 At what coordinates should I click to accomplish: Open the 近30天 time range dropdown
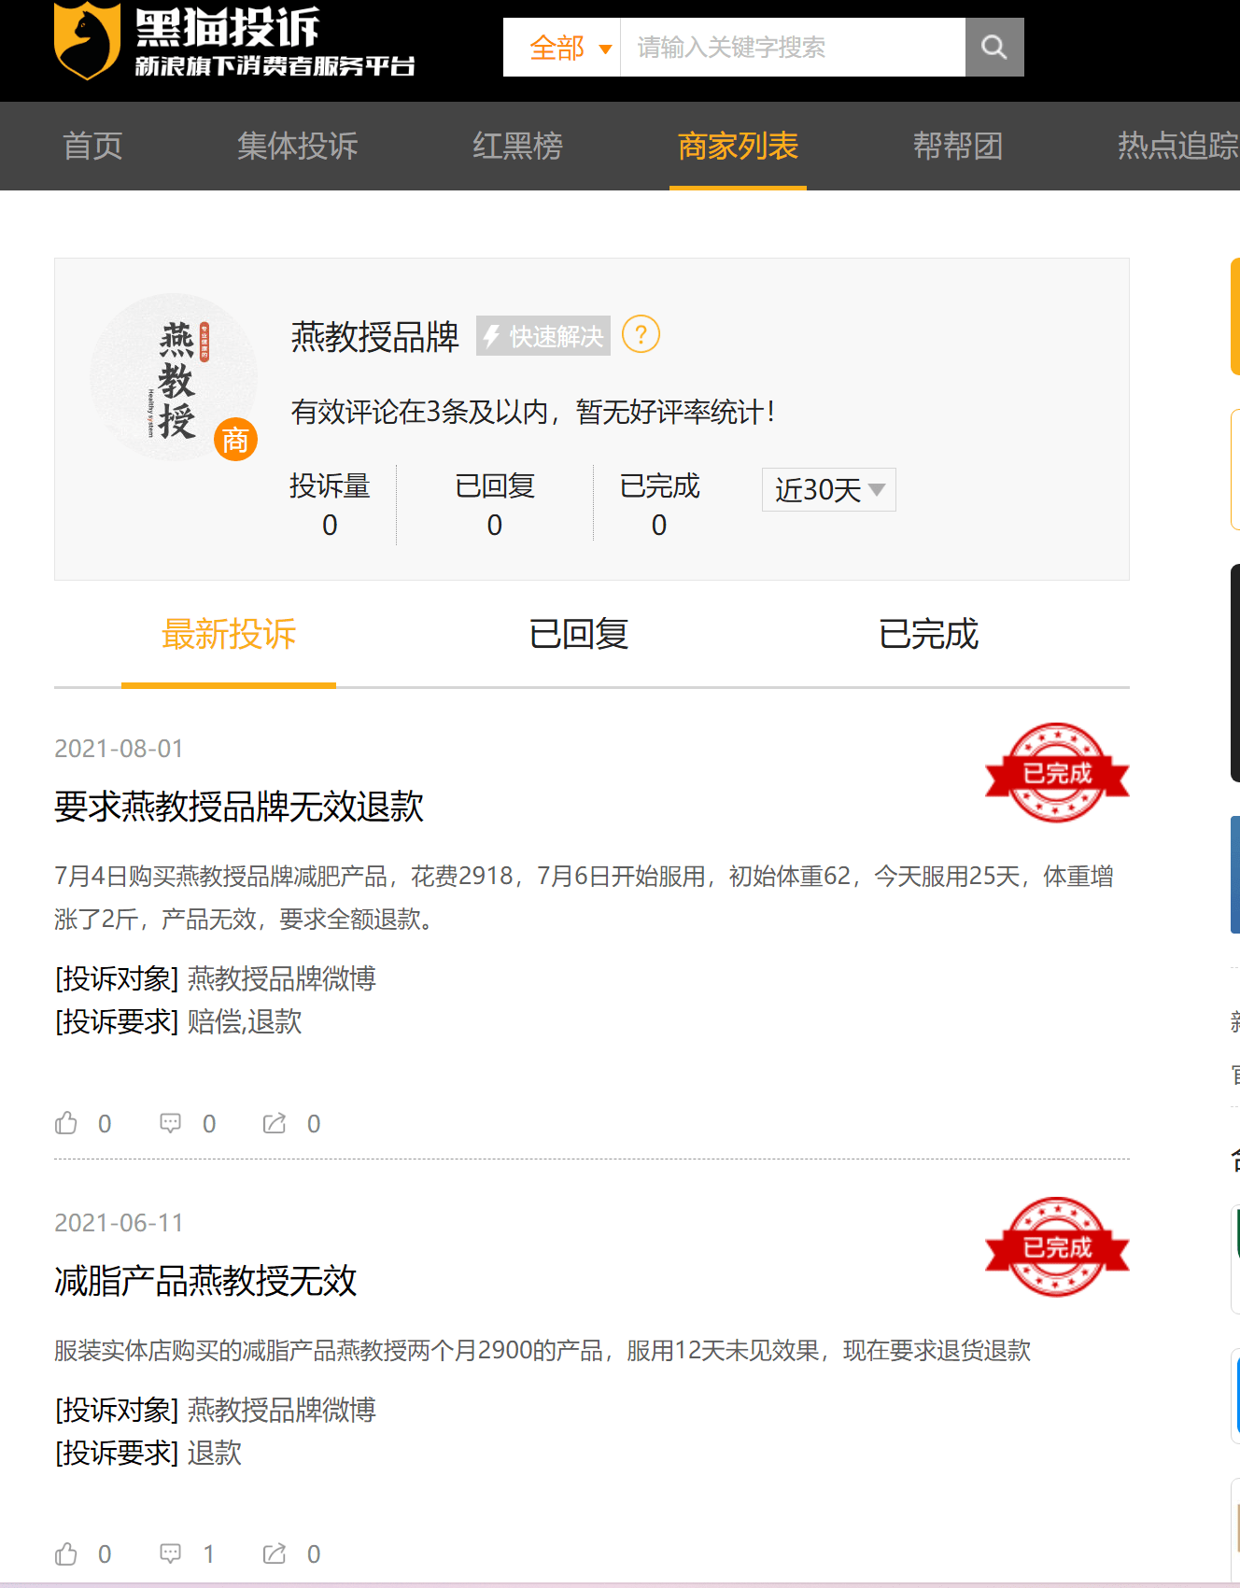point(829,489)
